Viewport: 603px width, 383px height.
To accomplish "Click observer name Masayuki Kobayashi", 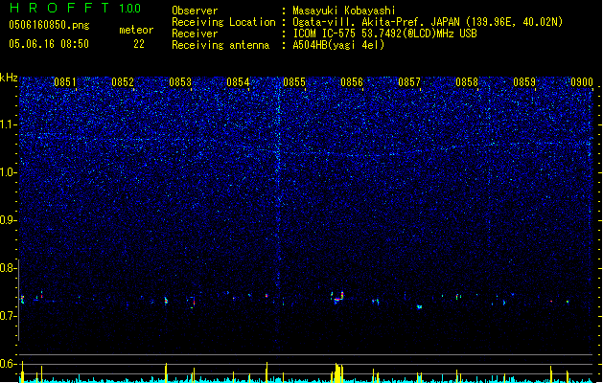I will click(343, 11).
